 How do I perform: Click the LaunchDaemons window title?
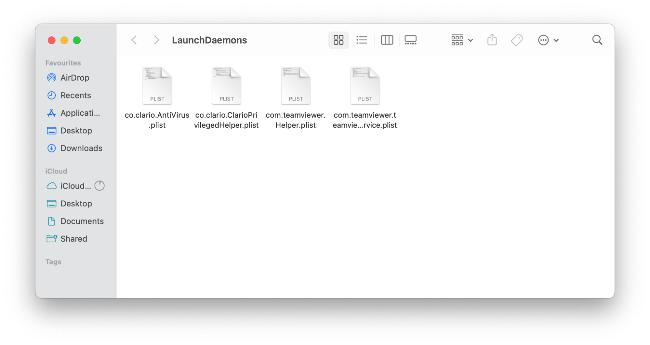(209, 40)
